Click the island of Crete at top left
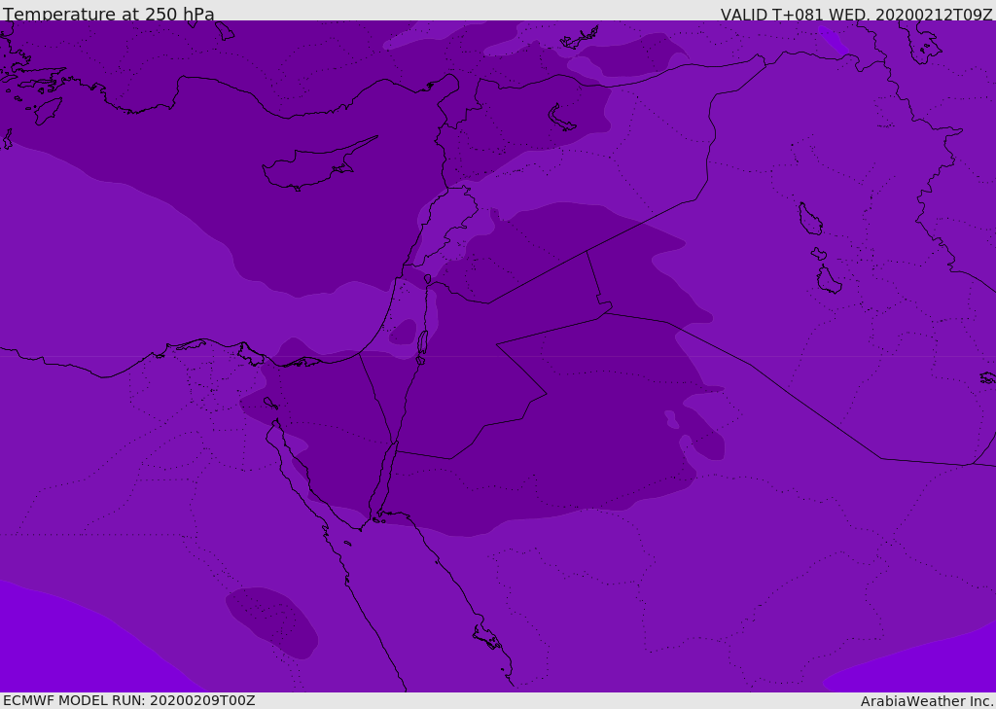The height and width of the screenshot is (709, 996). point(47,110)
